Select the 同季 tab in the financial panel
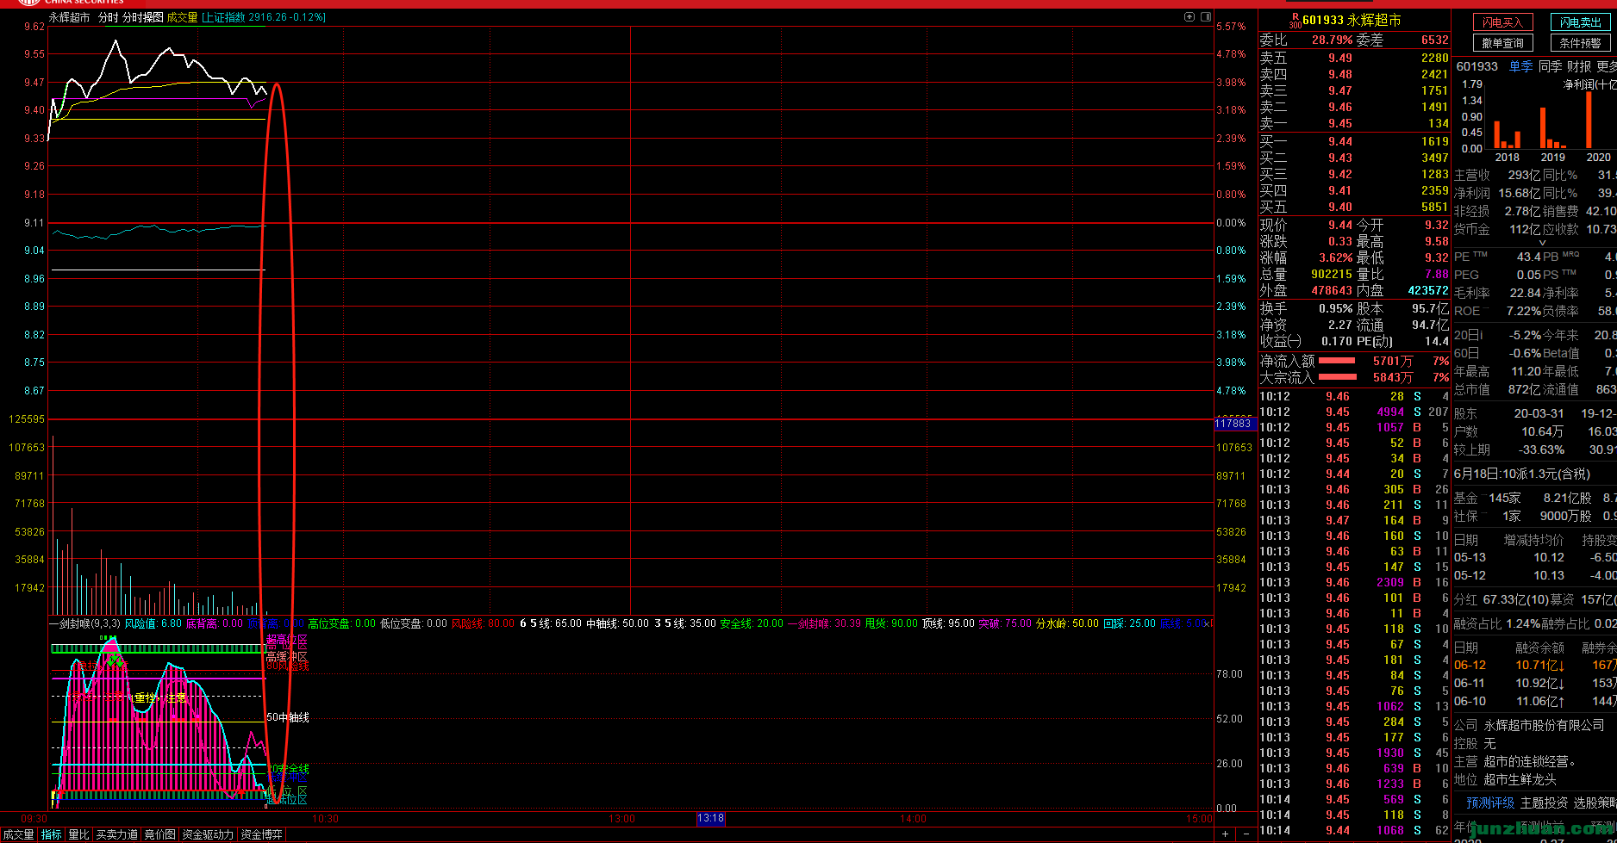The width and height of the screenshot is (1617, 843). pos(1550,66)
